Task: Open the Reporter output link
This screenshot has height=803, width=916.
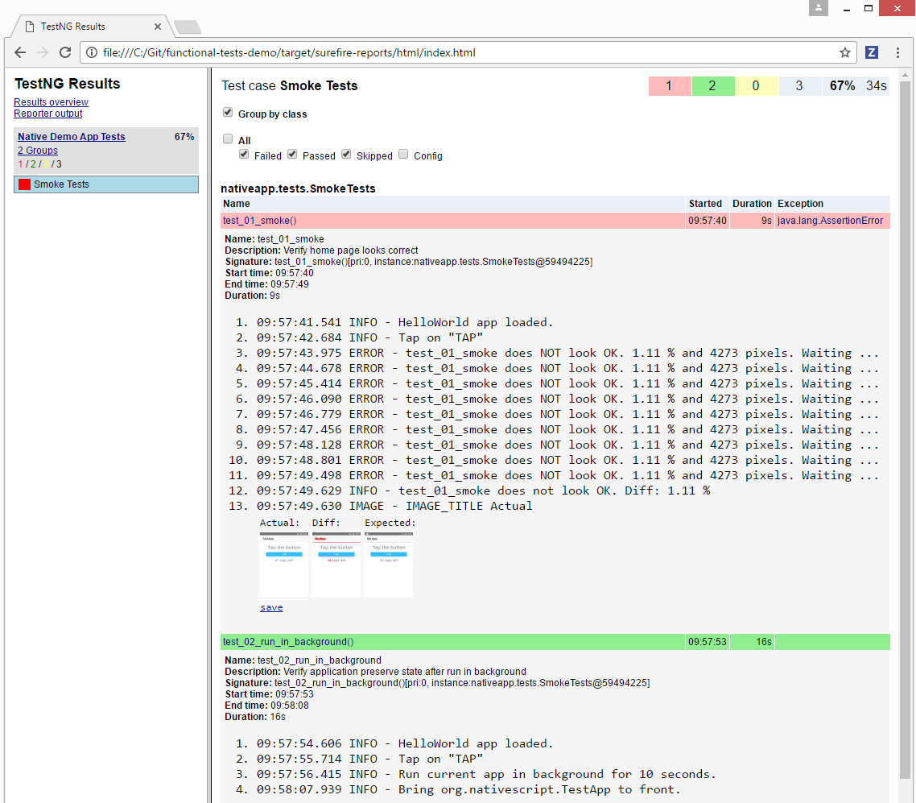Action: pos(48,114)
